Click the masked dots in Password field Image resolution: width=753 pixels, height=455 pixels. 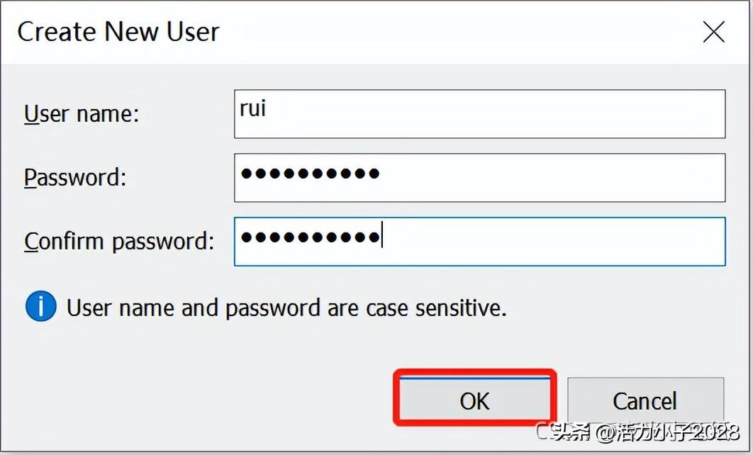point(311,173)
